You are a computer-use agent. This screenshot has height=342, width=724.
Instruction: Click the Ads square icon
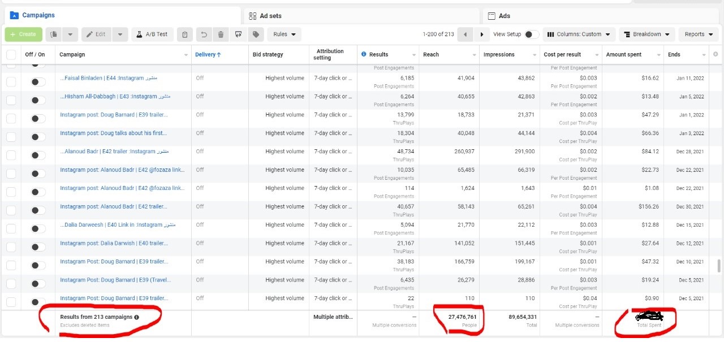(x=492, y=16)
